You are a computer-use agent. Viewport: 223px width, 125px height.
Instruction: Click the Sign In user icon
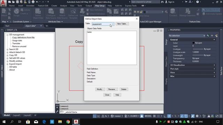pos(166,2)
